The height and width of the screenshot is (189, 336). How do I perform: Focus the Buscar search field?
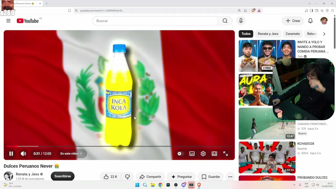pyautogui.click(x=155, y=21)
